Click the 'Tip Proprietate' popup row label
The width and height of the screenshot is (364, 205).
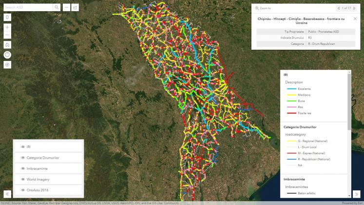click(294, 32)
